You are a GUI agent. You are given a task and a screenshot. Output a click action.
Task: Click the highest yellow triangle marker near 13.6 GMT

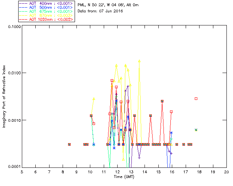(x=139, y=61)
